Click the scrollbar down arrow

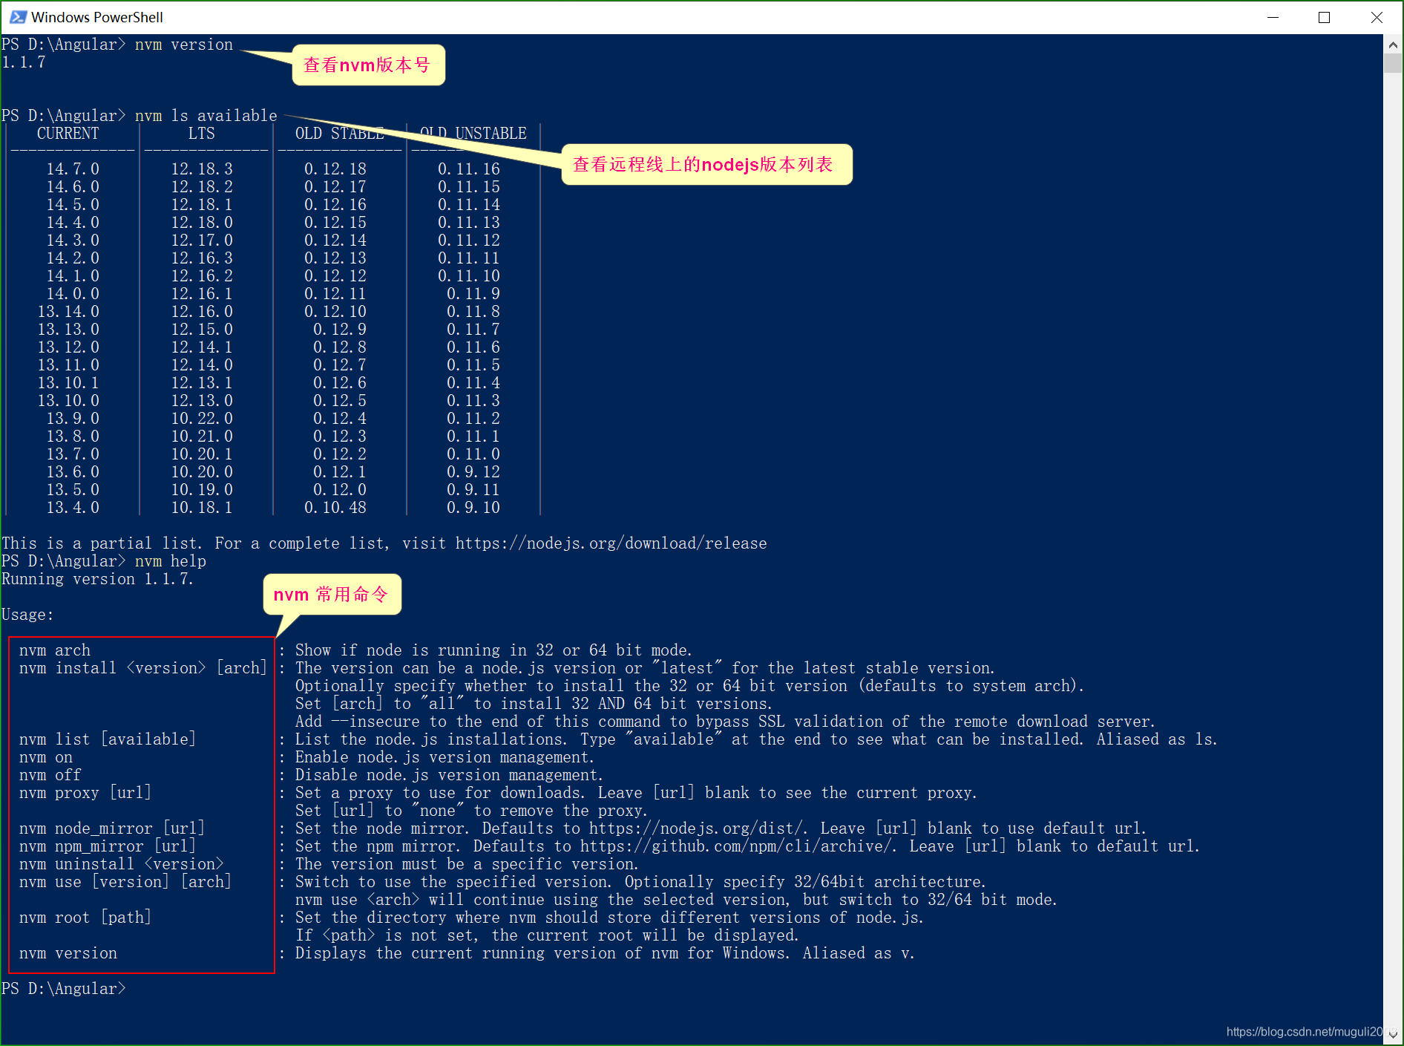tap(1393, 1034)
